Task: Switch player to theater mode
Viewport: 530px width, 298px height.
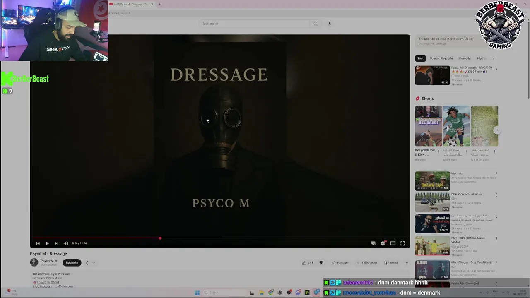Action: (393, 243)
